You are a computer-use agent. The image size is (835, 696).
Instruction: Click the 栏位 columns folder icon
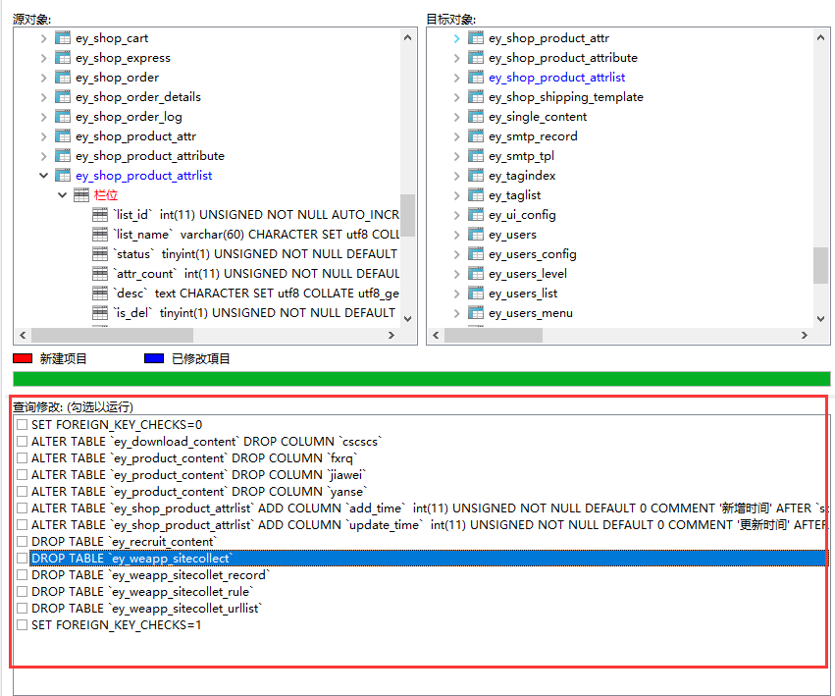81,195
